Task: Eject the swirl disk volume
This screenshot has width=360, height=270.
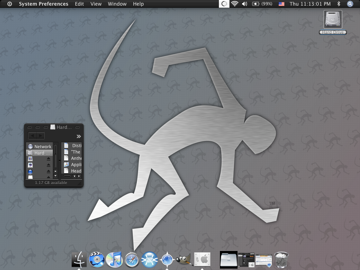Action: pos(49,165)
